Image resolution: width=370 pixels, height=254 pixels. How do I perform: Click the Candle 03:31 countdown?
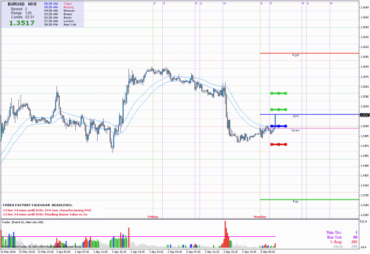coord(22,17)
